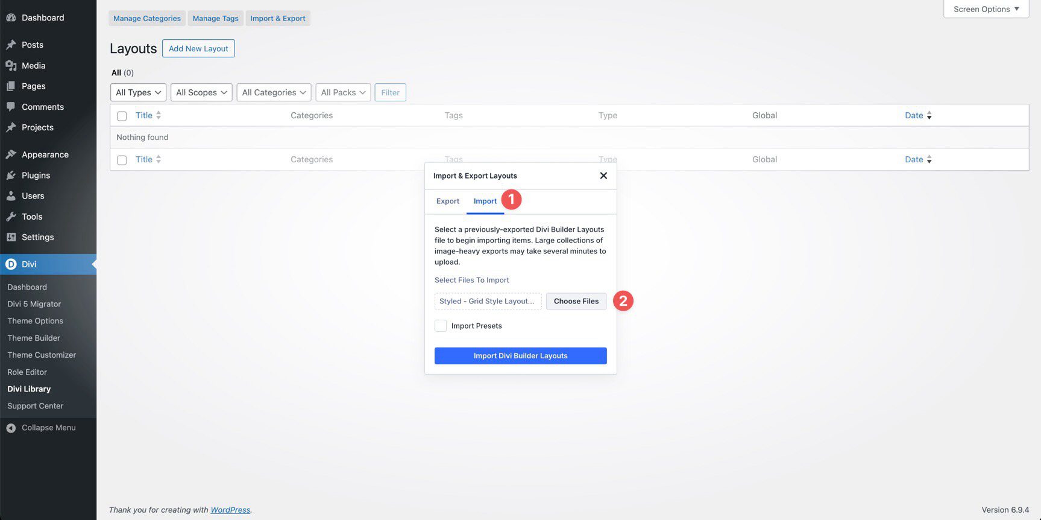Click the Collapse Menu arrow icon
Viewport: 1041px width, 520px height.
pyautogui.click(x=11, y=428)
